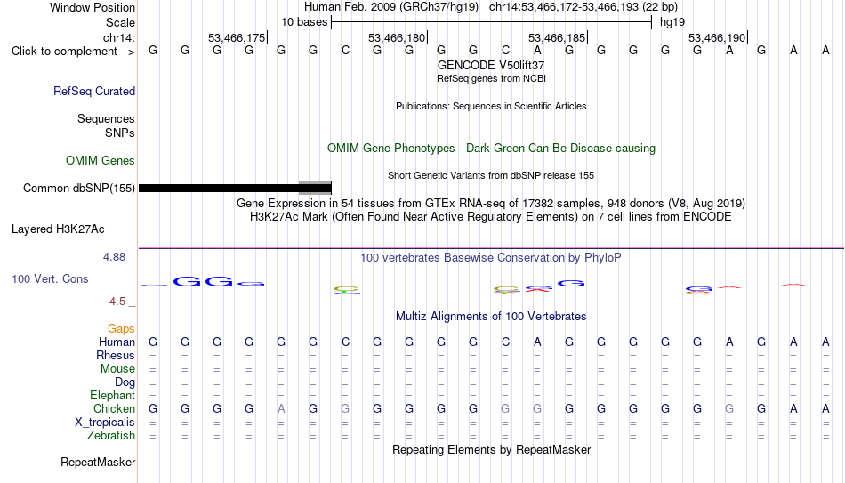Viewport: 845px width, 483px height.
Task: Click the Chicken species label
Action: pos(114,409)
